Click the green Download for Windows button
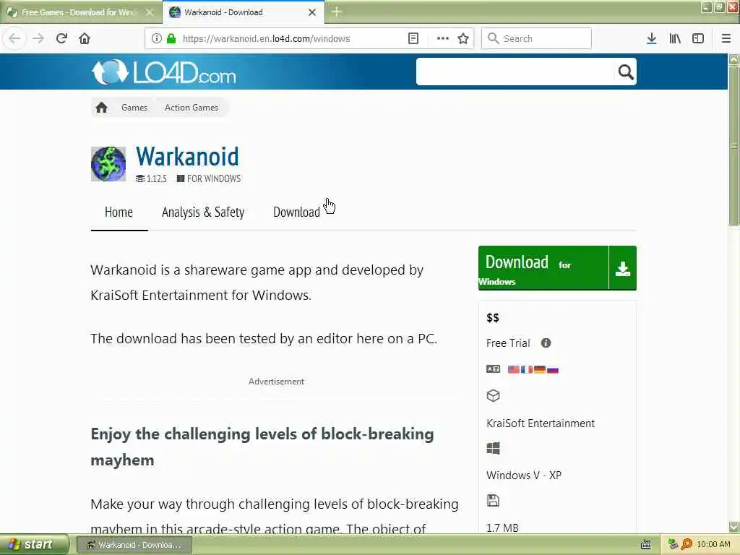This screenshot has height=555, width=740. coord(557,268)
